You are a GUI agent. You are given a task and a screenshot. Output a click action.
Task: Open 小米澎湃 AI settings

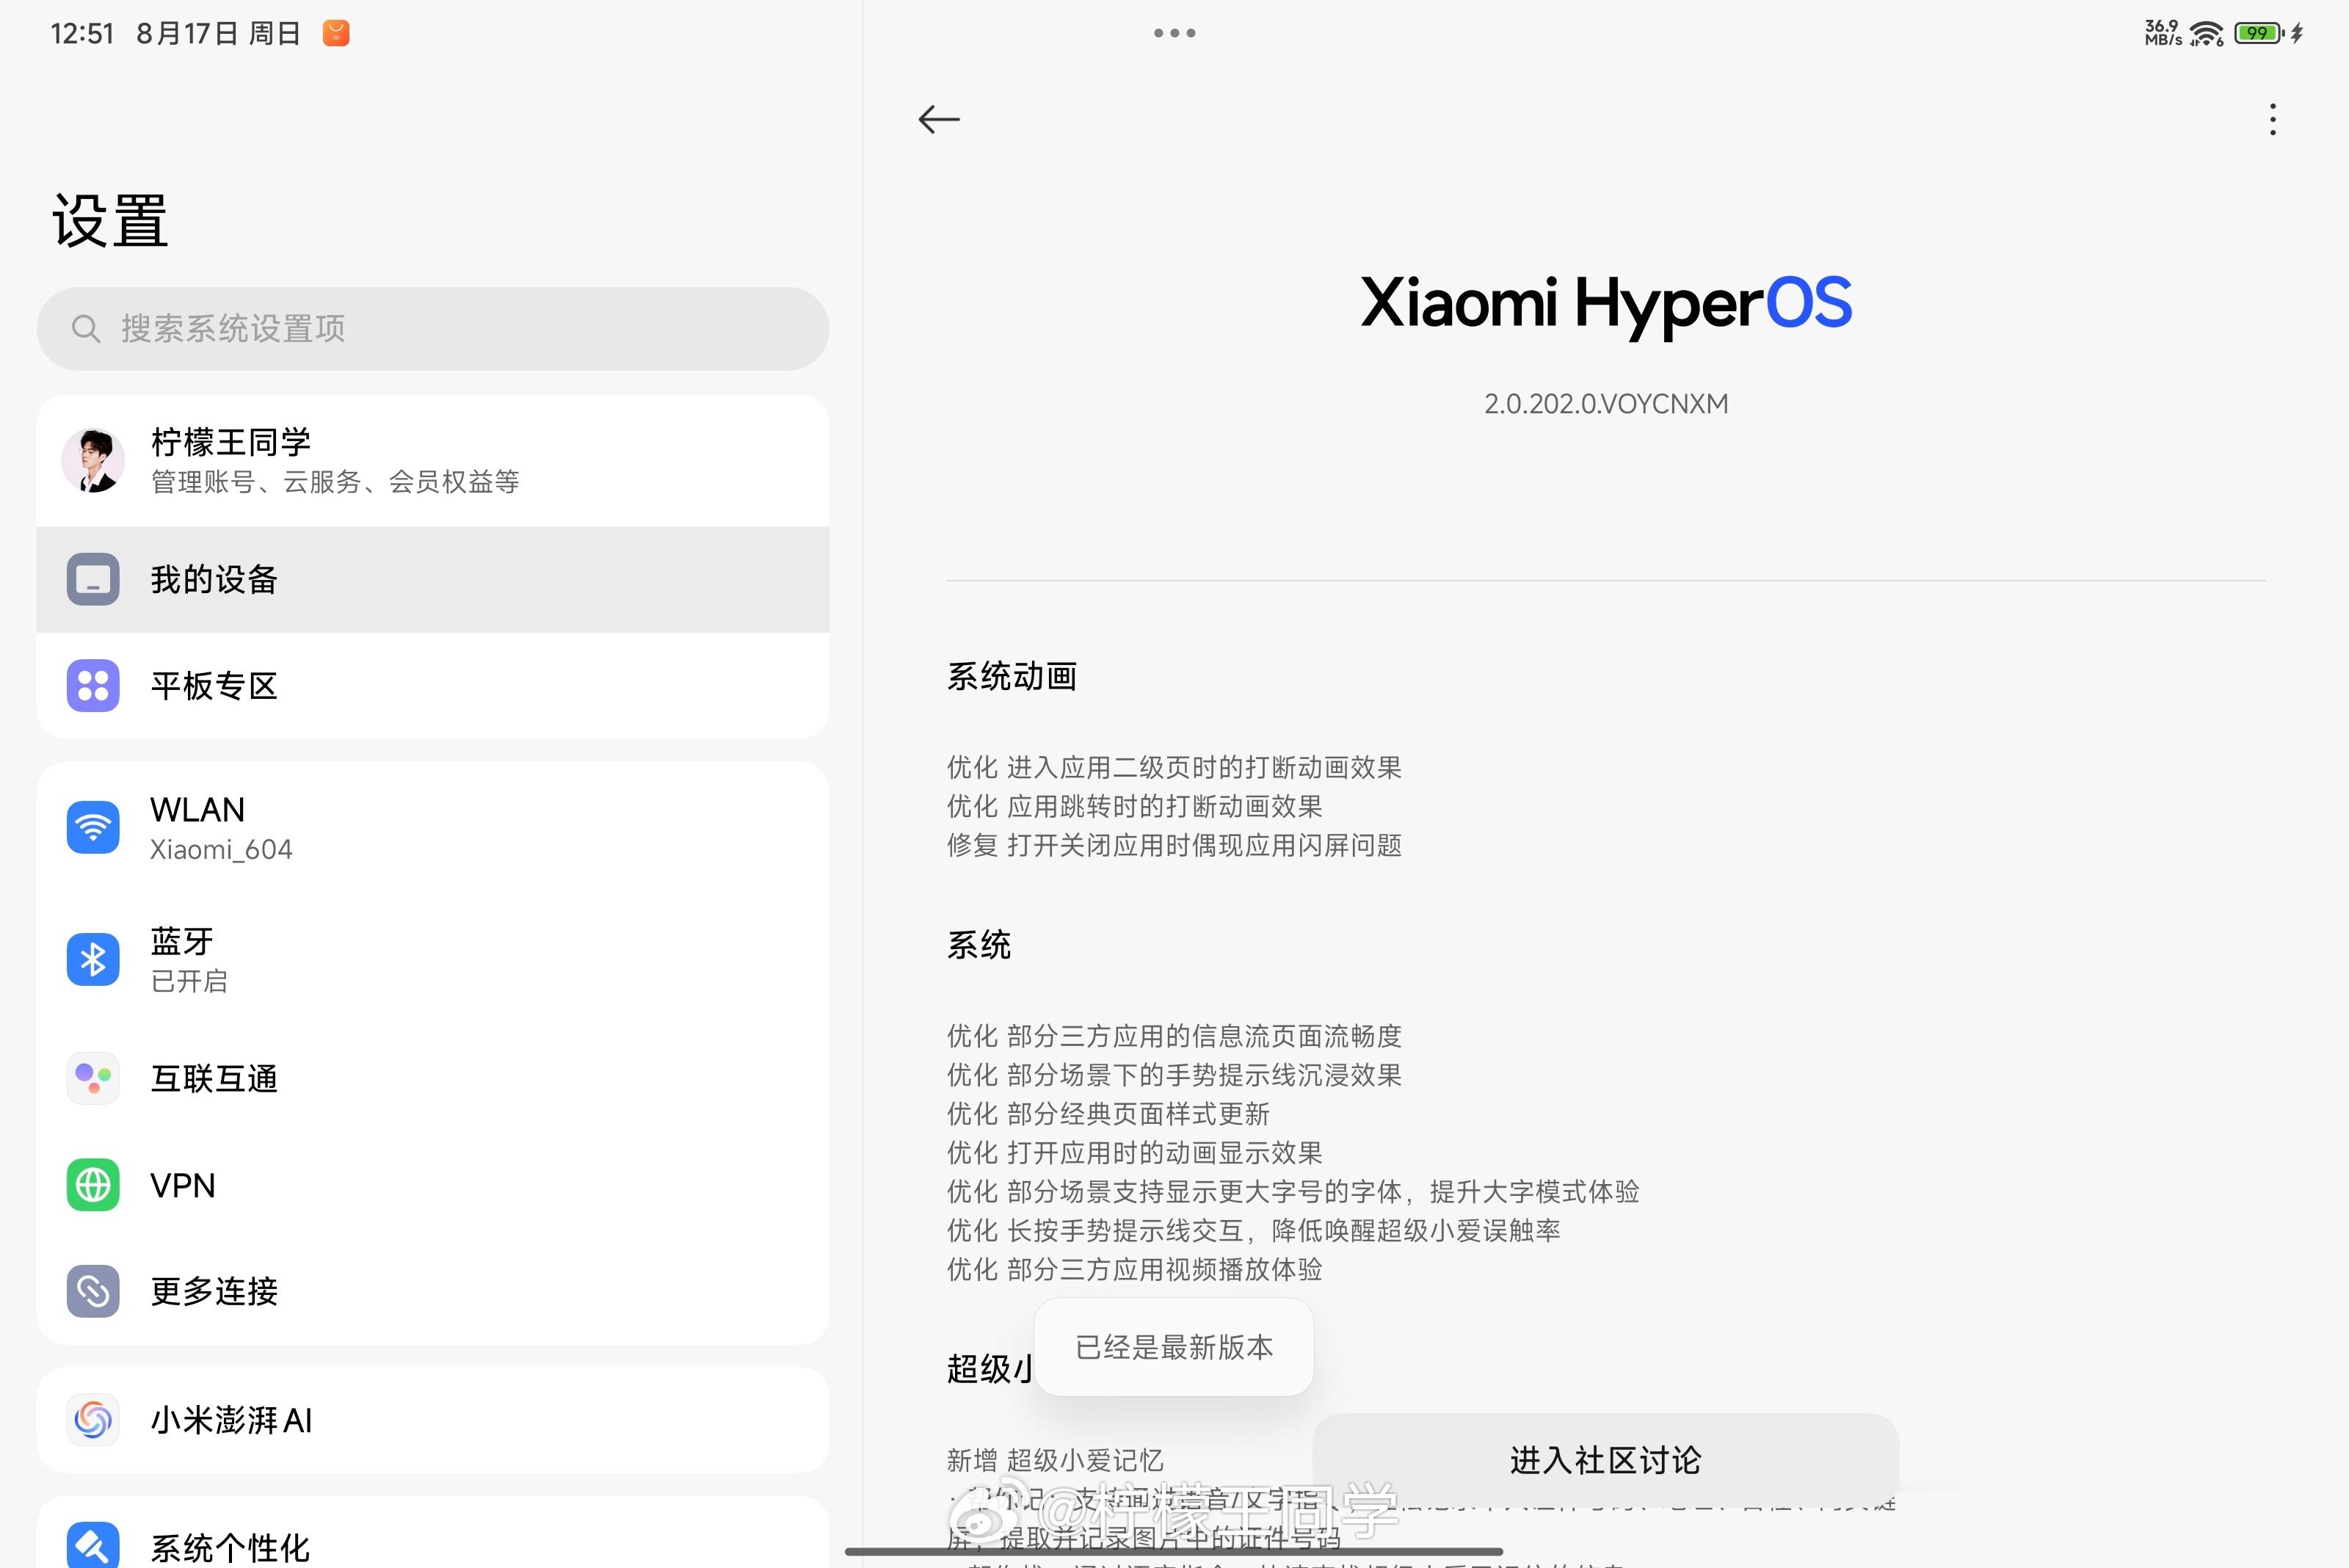point(433,1420)
